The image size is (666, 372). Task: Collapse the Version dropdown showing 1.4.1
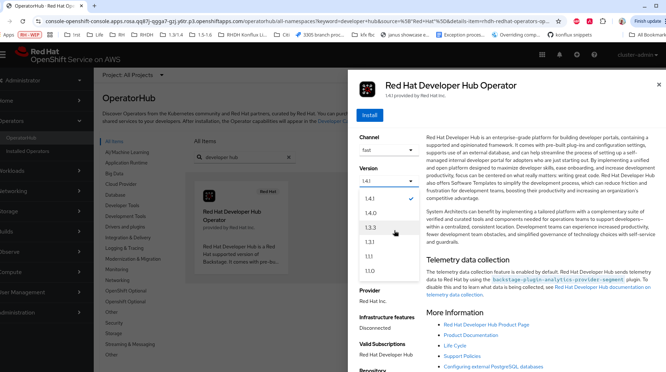coord(389,181)
